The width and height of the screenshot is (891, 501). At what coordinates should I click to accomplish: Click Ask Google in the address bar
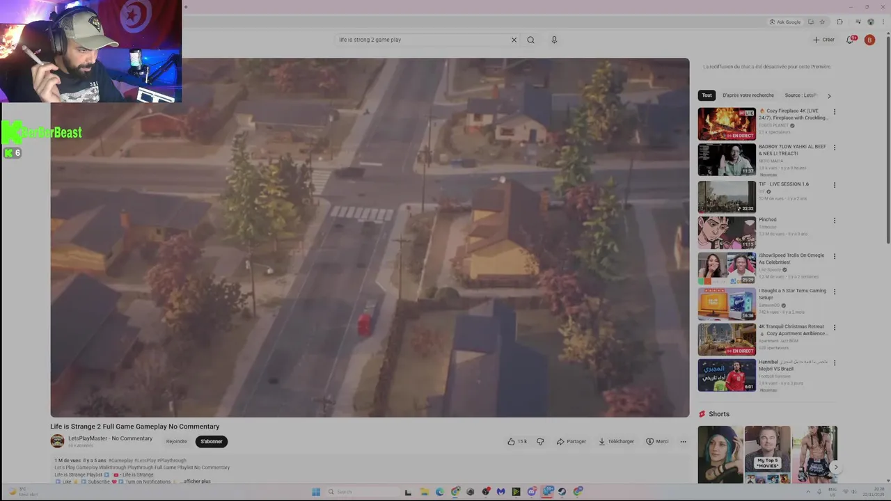tap(785, 22)
